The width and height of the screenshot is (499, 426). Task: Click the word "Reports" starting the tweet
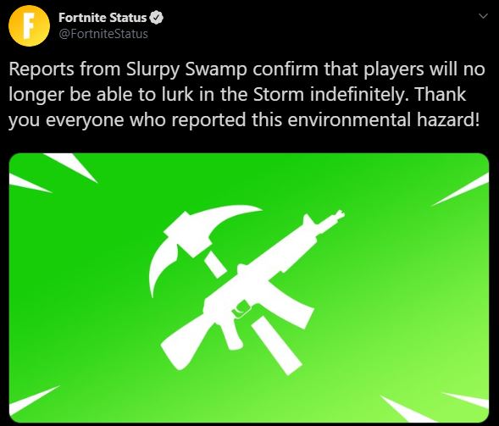click(x=42, y=69)
